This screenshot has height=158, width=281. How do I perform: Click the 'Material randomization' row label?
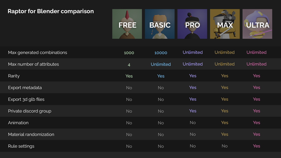point(31,135)
